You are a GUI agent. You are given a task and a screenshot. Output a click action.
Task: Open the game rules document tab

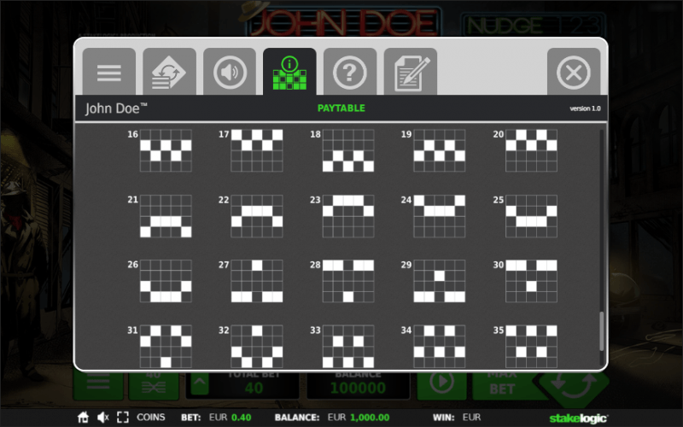pos(411,72)
